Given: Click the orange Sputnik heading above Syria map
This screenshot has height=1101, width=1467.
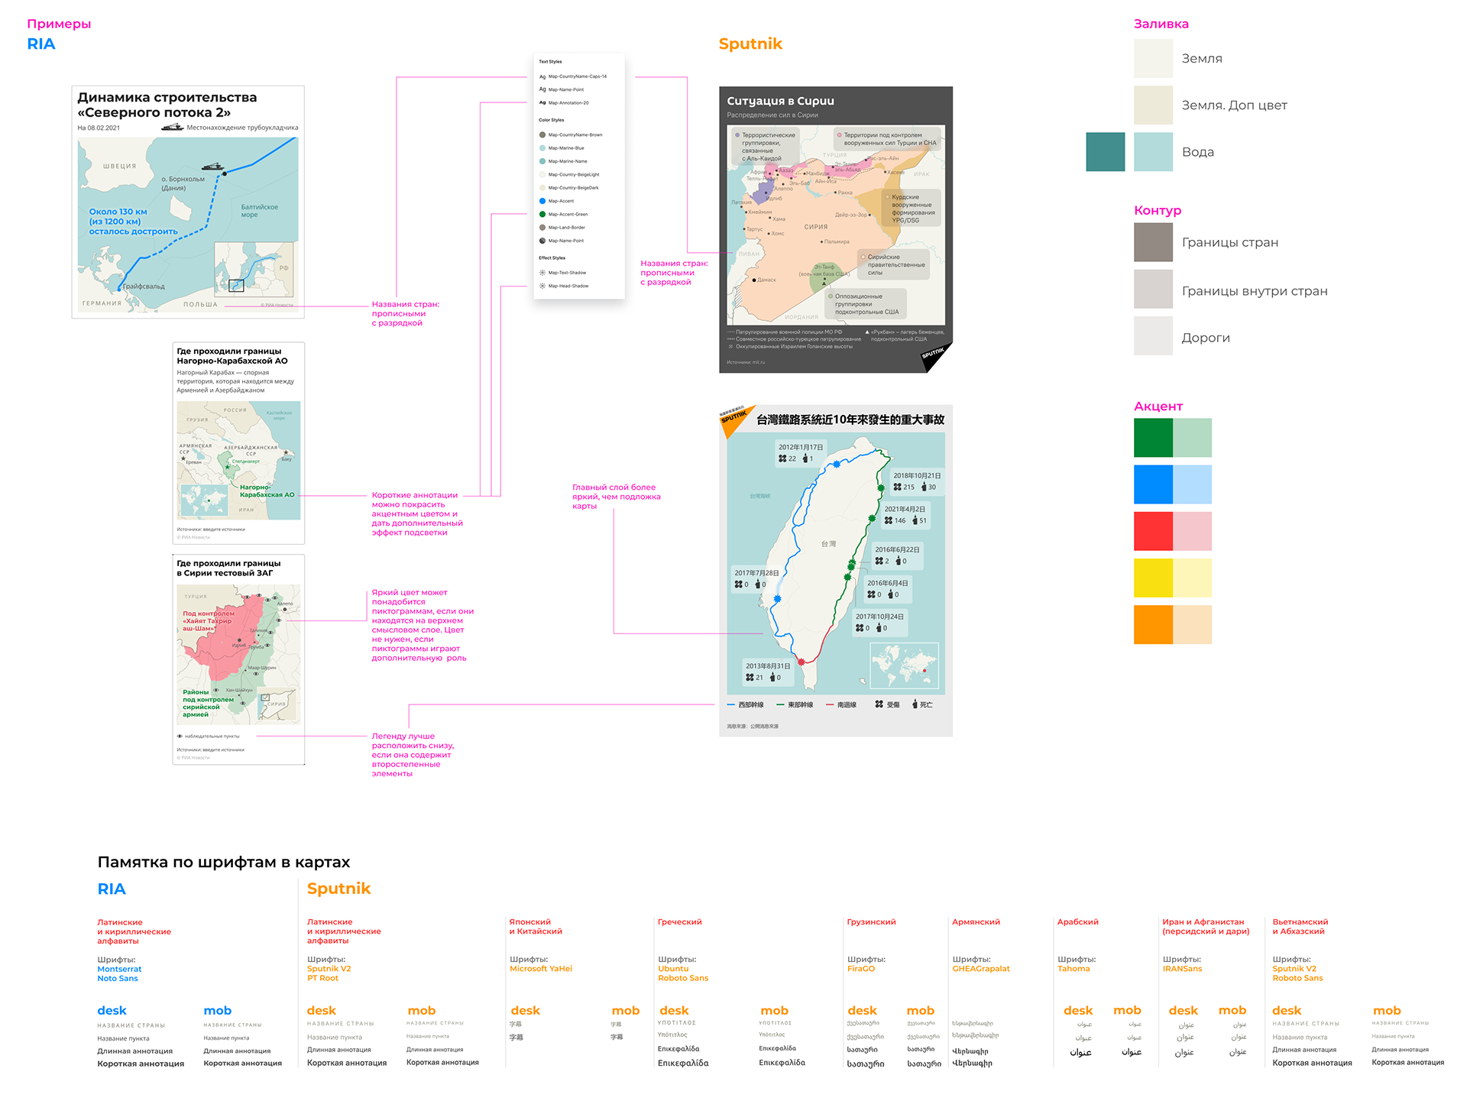Looking at the screenshot, I should point(750,44).
